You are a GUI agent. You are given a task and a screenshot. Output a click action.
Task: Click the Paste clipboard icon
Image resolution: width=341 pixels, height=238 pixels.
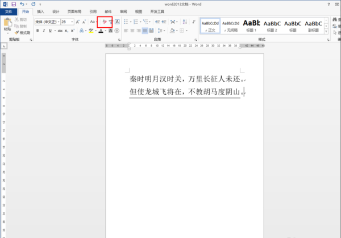click(7, 22)
